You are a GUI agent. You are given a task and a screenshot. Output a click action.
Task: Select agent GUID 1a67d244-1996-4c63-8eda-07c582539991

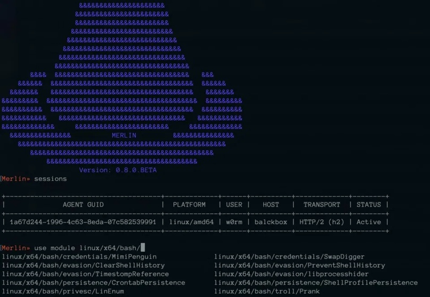pos(83,222)
